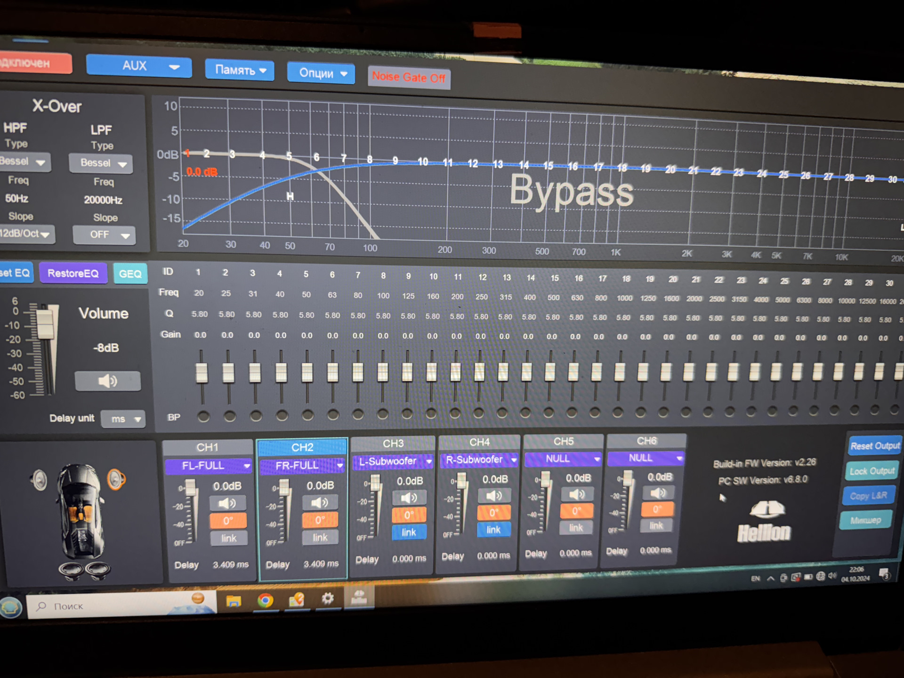904x678 pixels.
Task: Mute CH1 with its speaker icon
Action: point(228,503)
